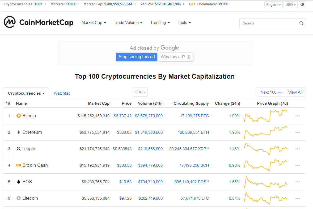Switch to the Watchlist tab
313x209 pixels.
[62, 93]
